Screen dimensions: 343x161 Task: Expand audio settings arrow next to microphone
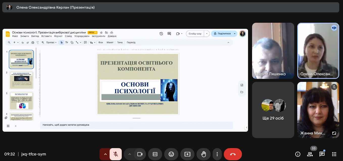[x=105, y=154]
